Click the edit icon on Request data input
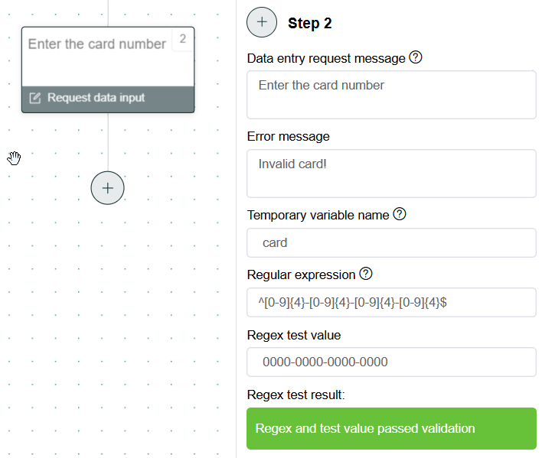Viewport: 542px width, 458px height. point(35,98)
